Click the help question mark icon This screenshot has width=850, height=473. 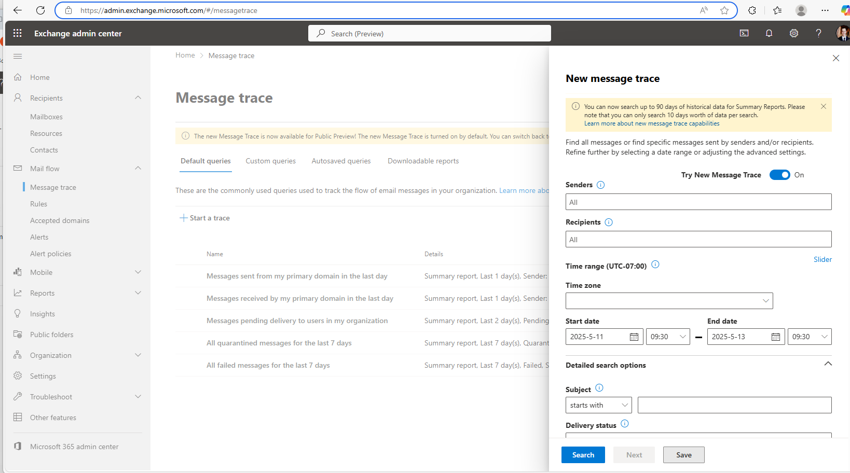pos(818,33)
